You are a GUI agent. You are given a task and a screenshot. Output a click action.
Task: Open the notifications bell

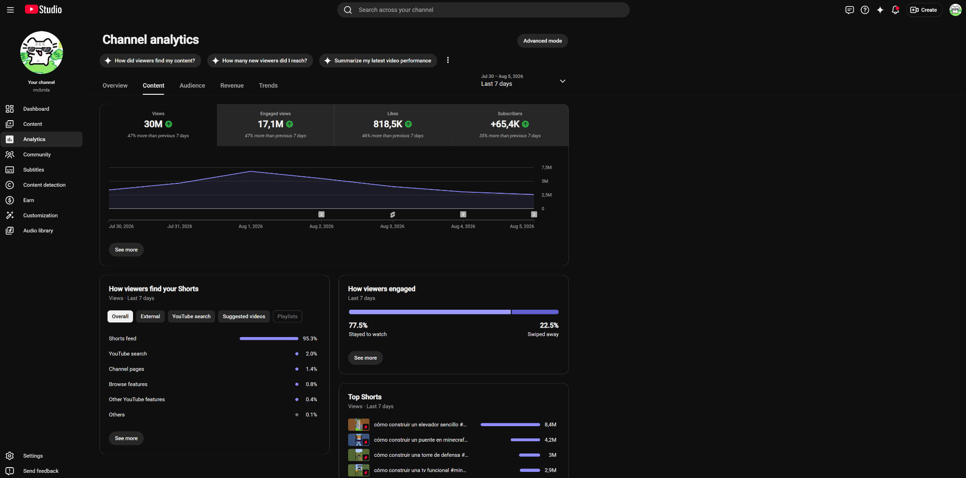pos(895,10)
